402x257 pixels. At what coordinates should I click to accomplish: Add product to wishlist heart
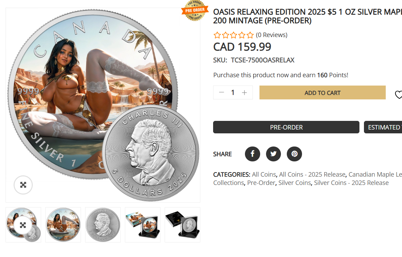[399, 95]
